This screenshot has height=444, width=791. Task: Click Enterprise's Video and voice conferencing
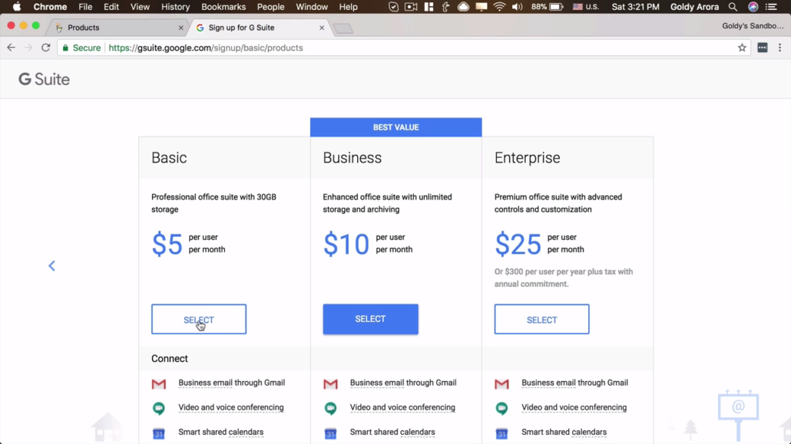click(x=574, y=407)
